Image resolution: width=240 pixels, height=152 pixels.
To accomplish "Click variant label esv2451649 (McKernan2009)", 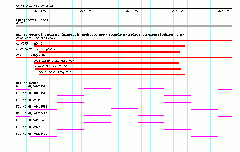I will 54,61.
